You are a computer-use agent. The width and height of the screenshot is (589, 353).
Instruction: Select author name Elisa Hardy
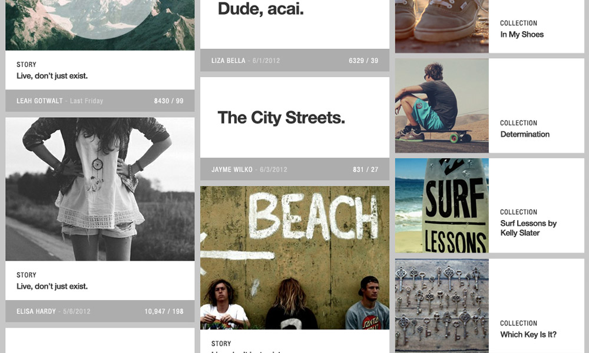coord(36,311)
